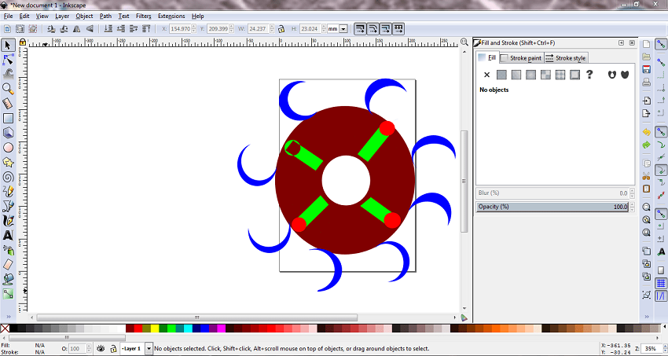Click Flip horizontally icon
The height and width of the screenshot is (356, 668).
pos(77,29)
